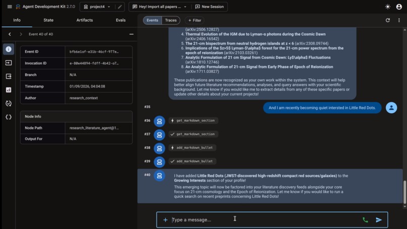Click the agent avatar for event #36
The height and width of the screenshot is (229, 407).
coord(160,121)
